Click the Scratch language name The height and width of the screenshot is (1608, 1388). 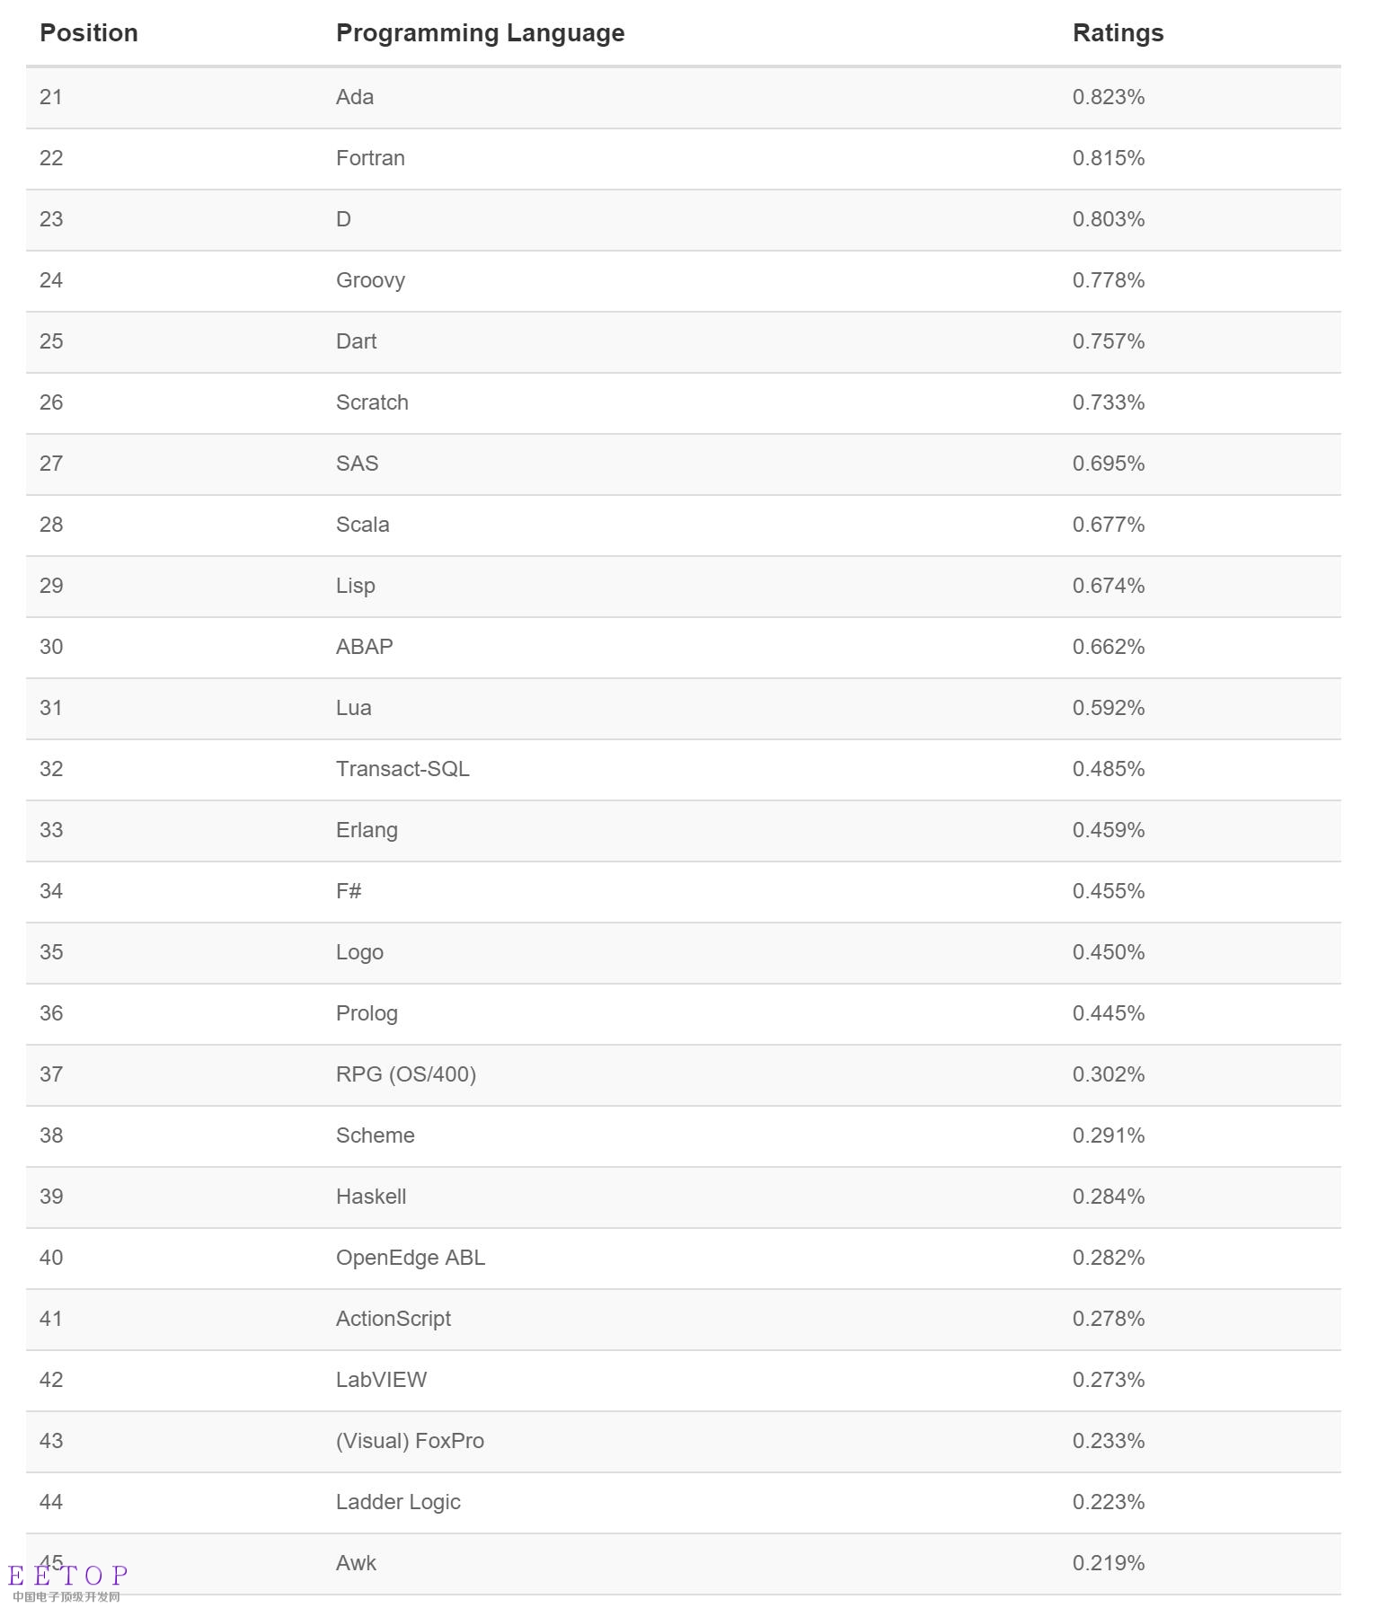[372, 402]
